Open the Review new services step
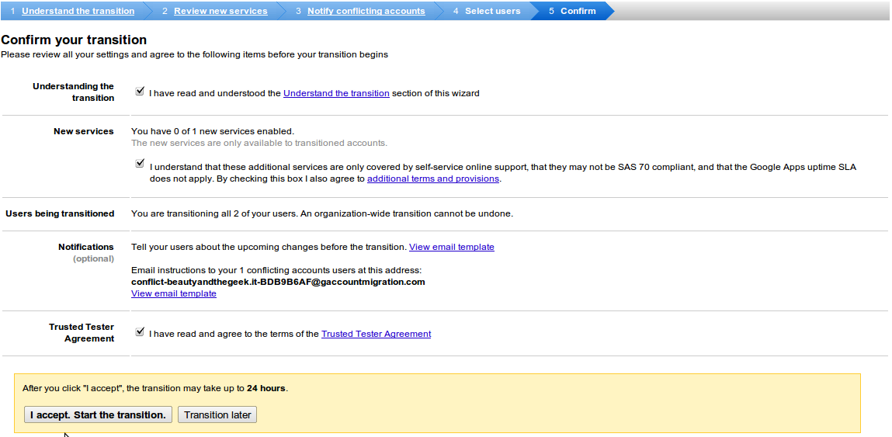 220,11
